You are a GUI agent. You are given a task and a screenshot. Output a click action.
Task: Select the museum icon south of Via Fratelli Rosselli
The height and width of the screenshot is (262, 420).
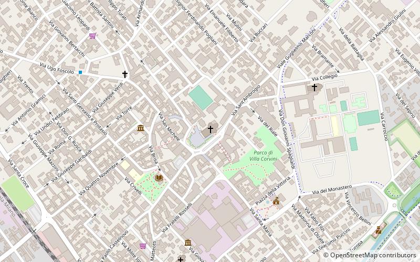(x=188, y=243)
